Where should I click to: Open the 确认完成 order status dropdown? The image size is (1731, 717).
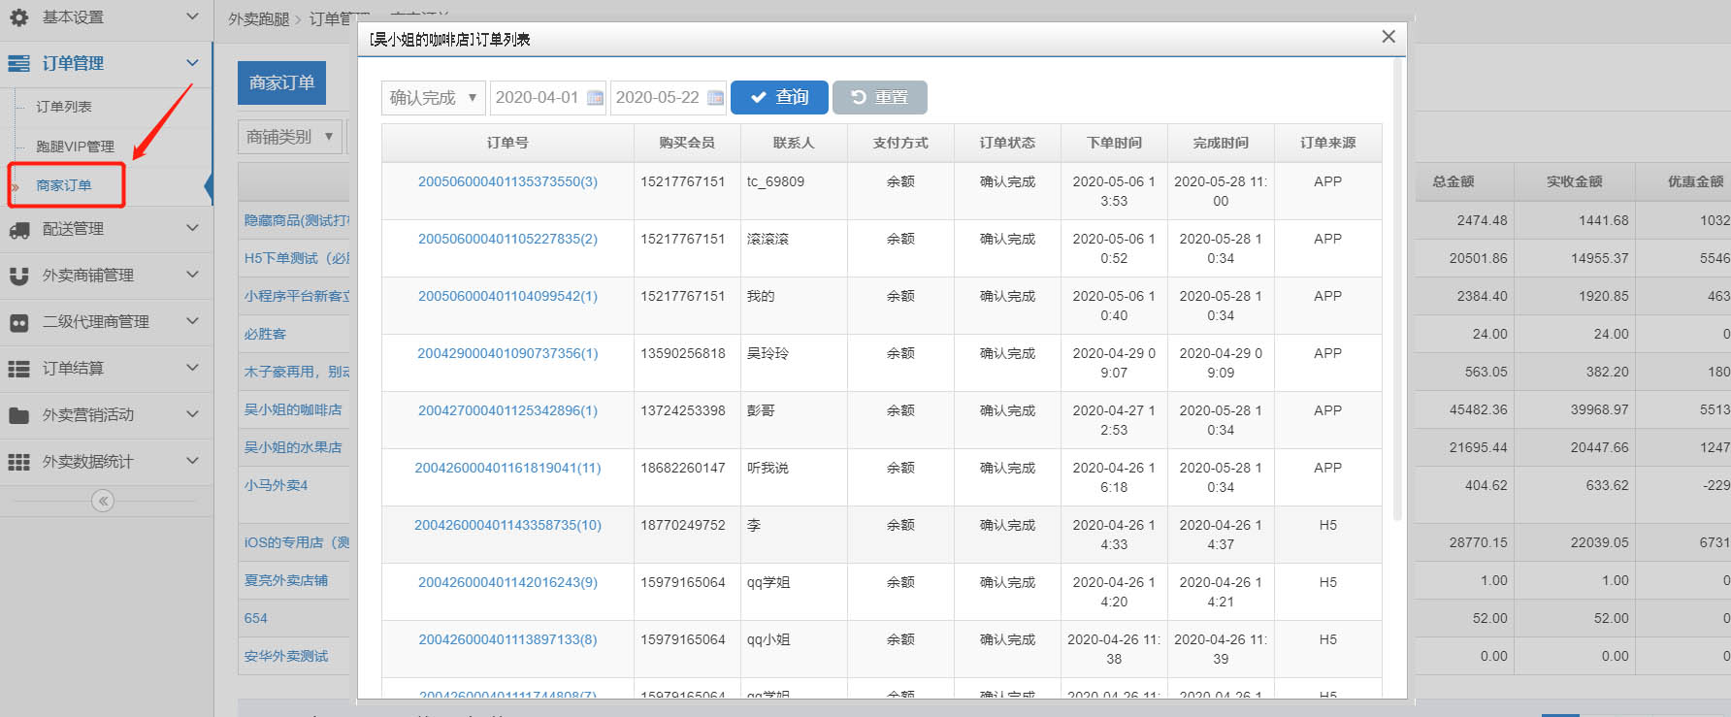(x=433, y=98)
